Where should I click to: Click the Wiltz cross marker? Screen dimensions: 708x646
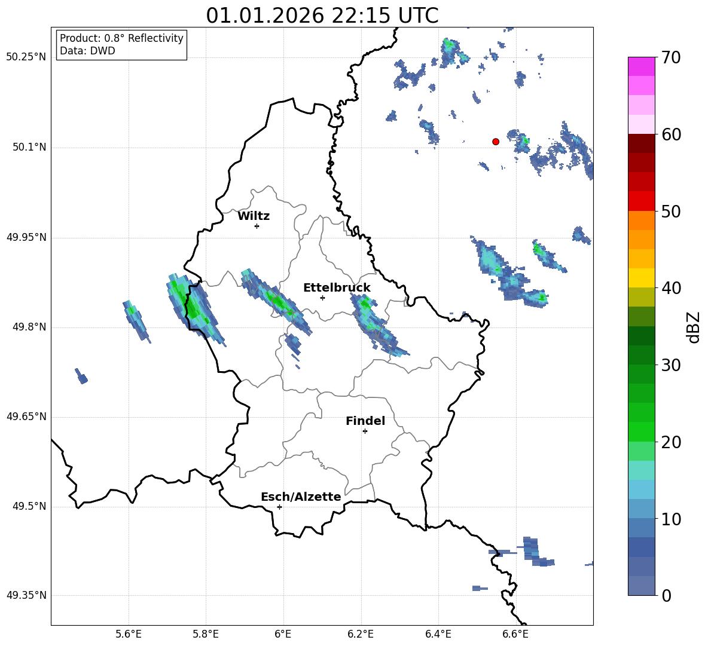(257, 226)
